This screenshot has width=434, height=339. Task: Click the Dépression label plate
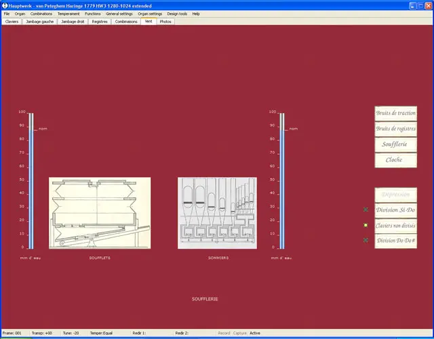(x=395, y=195)
